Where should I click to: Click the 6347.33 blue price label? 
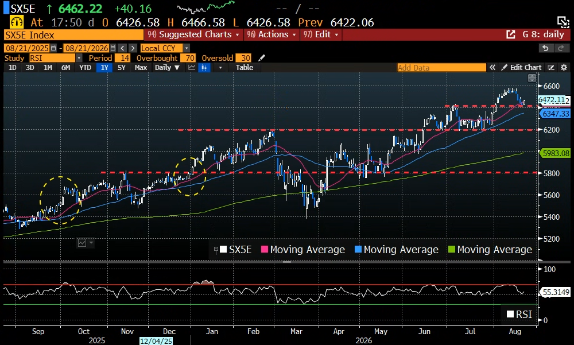pyautogui.click(x=555, y=114)
